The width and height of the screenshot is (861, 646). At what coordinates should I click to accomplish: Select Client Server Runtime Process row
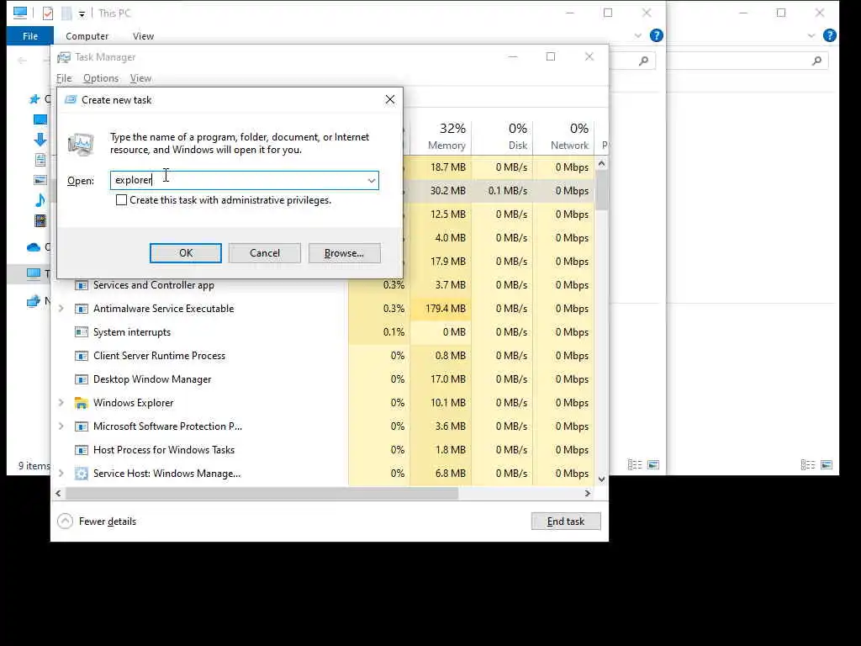tap(324, 356)
